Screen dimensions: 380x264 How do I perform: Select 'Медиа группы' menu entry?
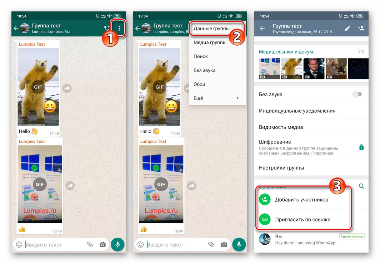[x=217, y=42]
